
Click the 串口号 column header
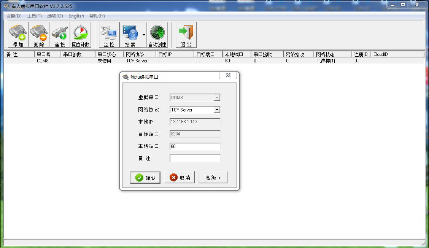(x=47, y=54)
